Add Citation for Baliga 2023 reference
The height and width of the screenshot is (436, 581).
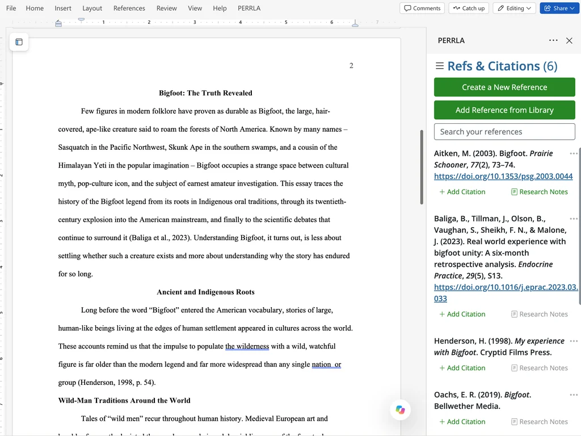pos(462,314)
